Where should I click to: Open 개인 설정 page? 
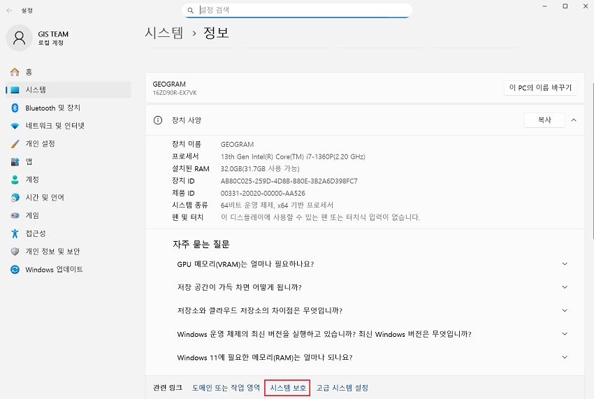pos(68,144)
